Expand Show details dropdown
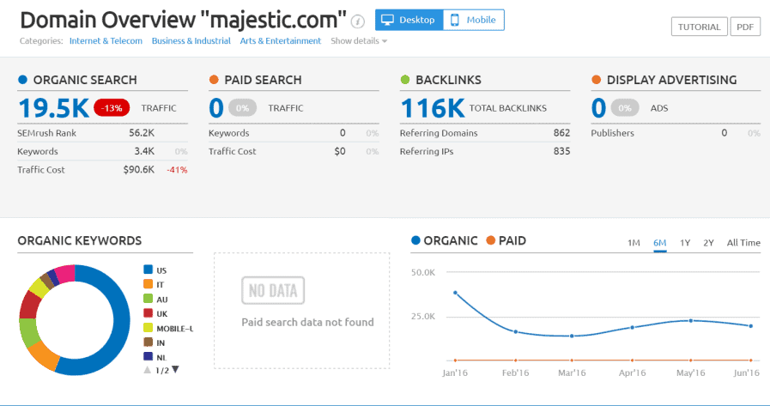The width and height of the screenshot is (770, 406). tap(359, 40)
